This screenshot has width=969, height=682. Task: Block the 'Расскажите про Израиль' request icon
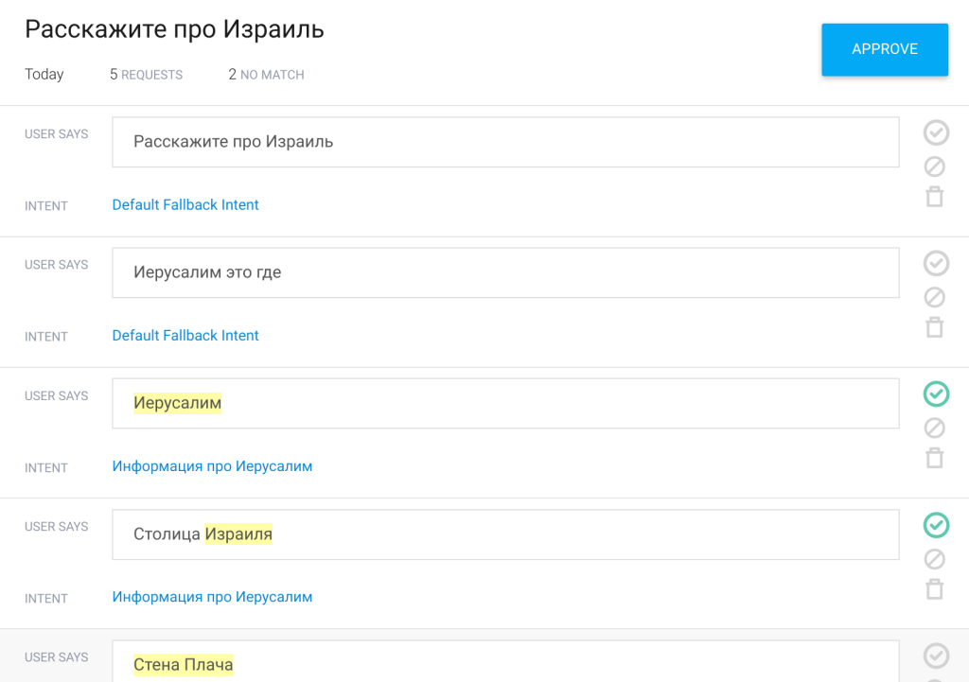pos(934,167)
